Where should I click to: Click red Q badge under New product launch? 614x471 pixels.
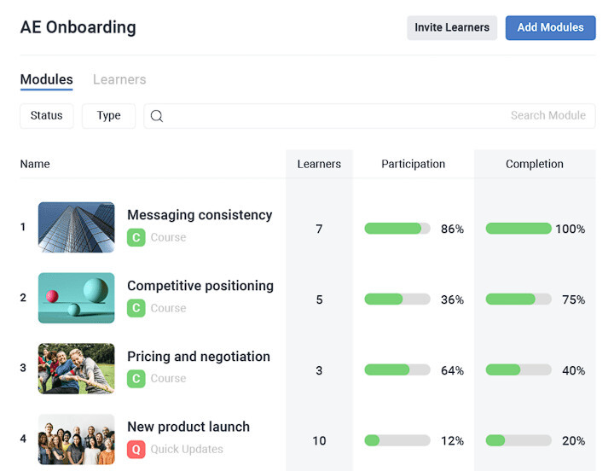tap(136, 449)
